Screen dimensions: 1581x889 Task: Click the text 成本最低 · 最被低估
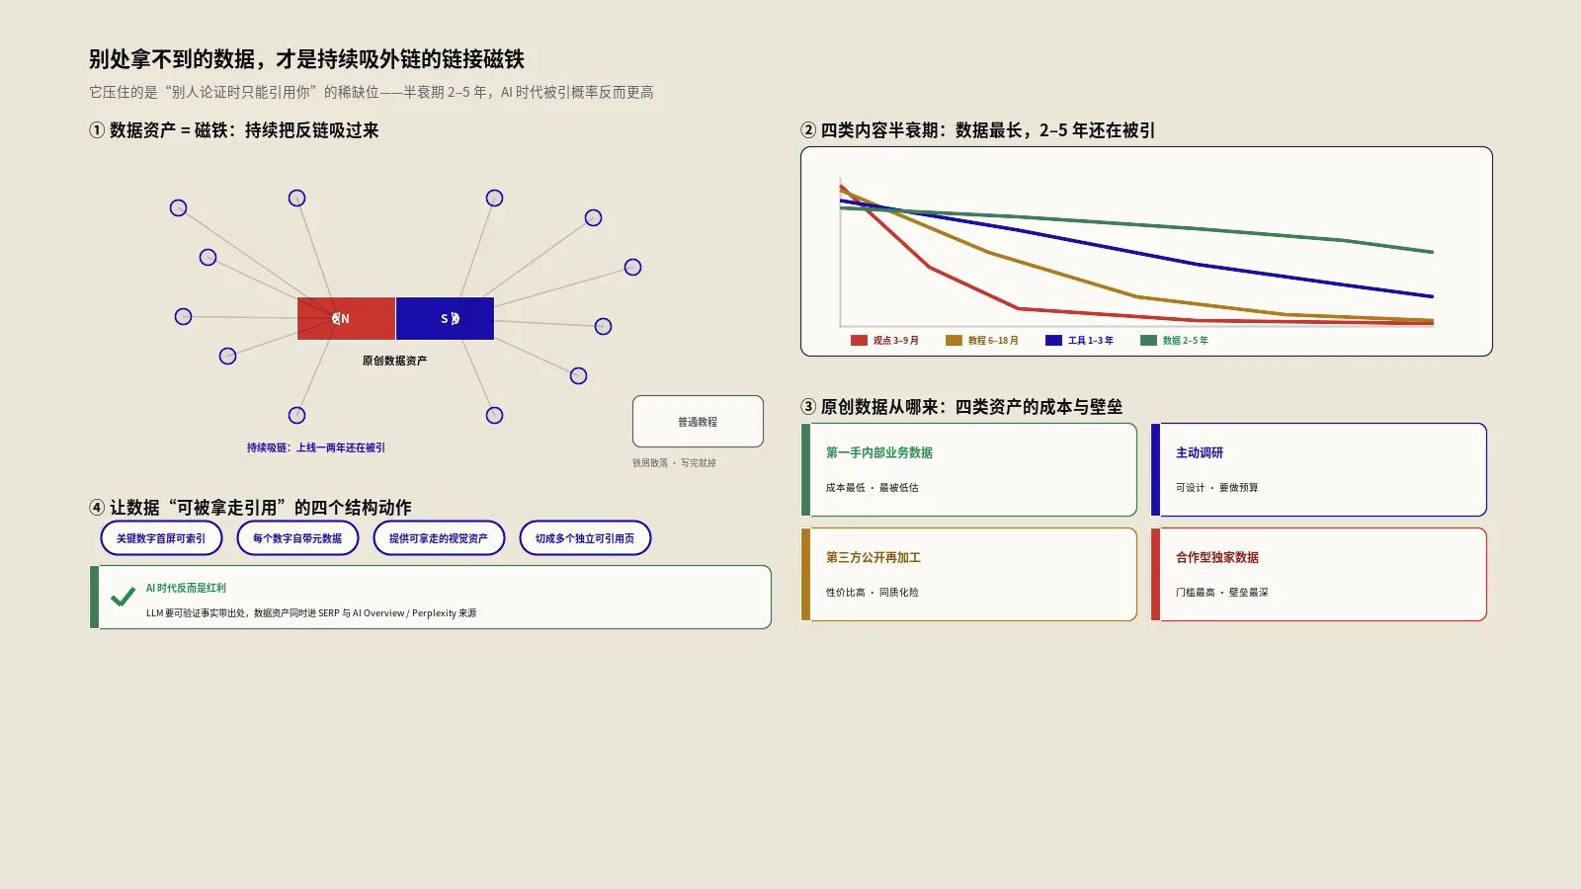[873, 488]
